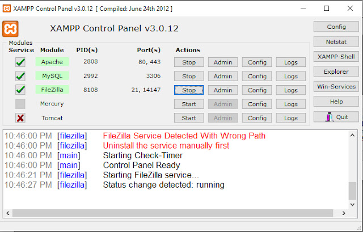Image resolution: width=363 pixels, height=232 pixels.
Task: Stop the FileZilla module
Action: (x=189, y=90)
